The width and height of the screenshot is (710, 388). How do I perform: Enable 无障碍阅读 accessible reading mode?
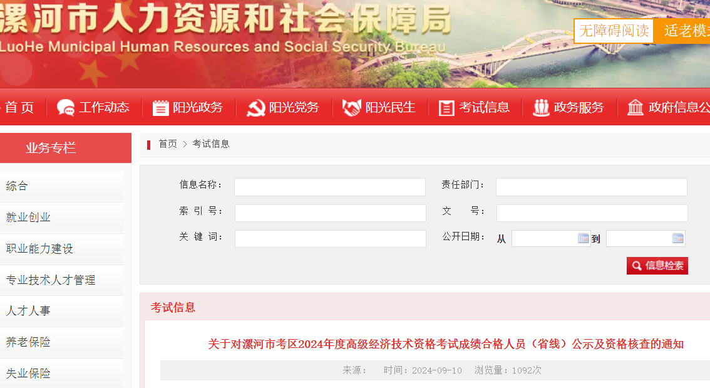614,31
